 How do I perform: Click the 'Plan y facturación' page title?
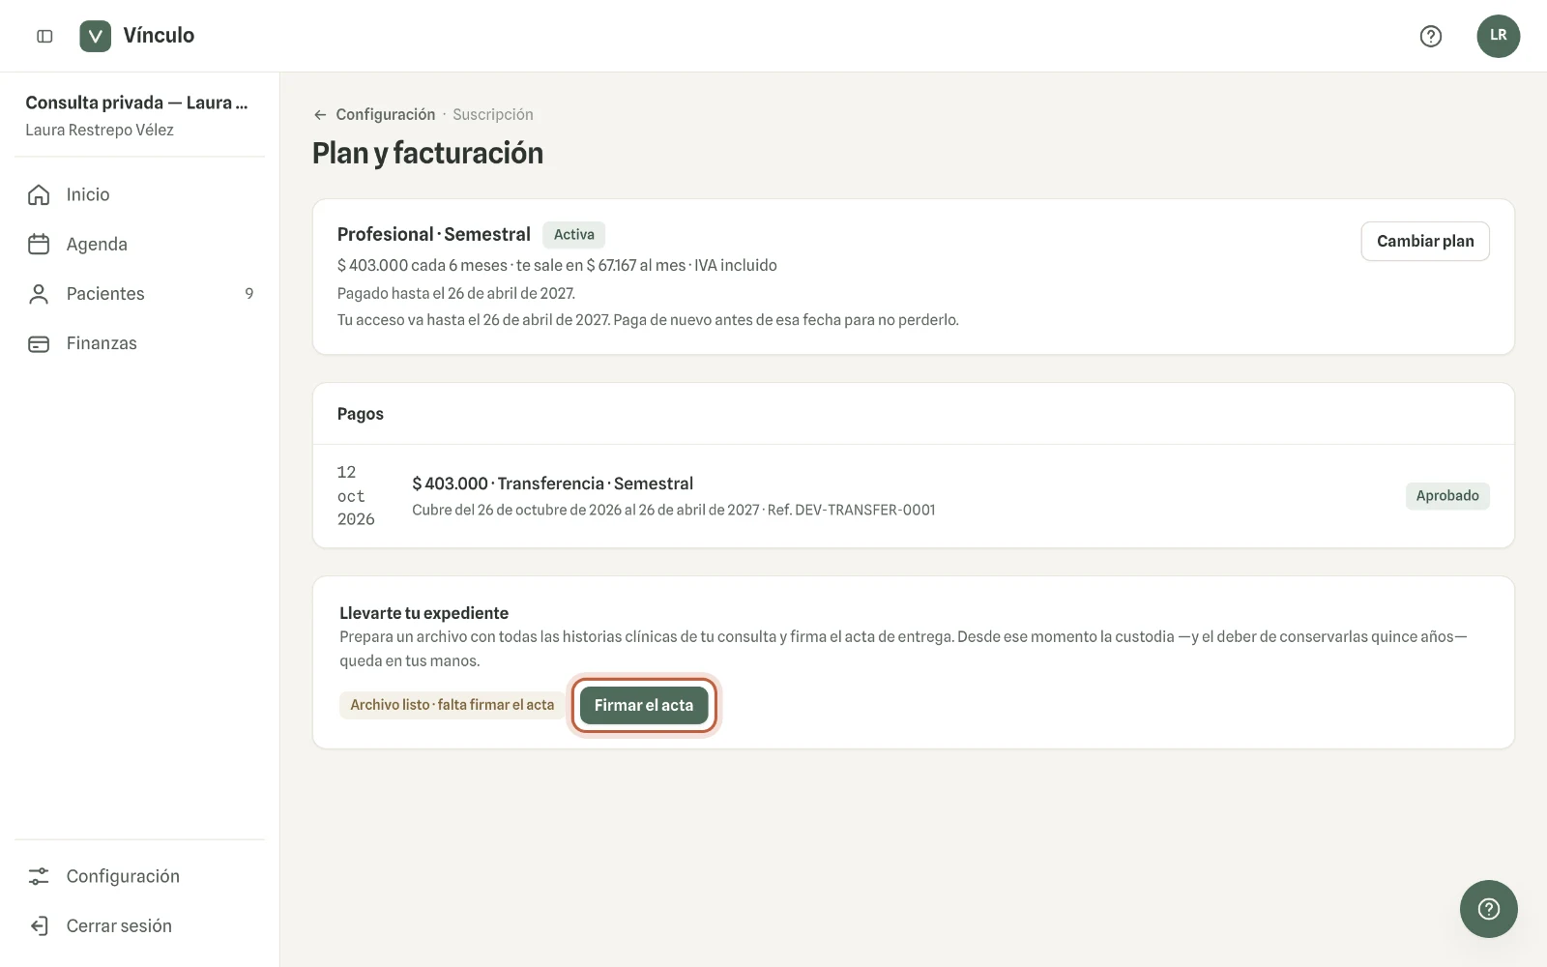pos(428,153)
